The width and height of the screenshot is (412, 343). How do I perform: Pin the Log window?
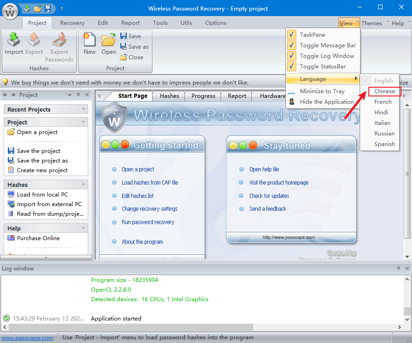[398, 268]
